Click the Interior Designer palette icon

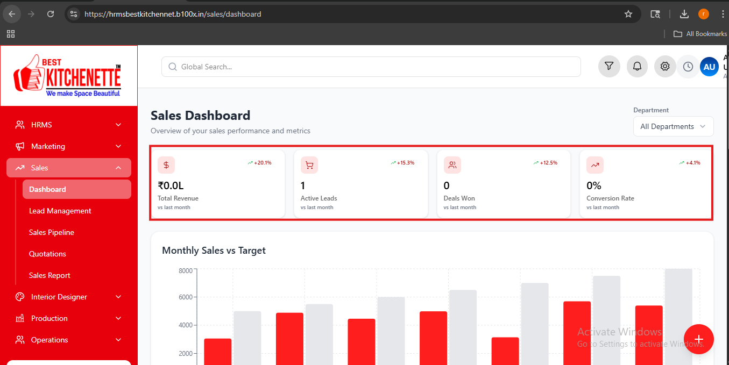point(20,297)
